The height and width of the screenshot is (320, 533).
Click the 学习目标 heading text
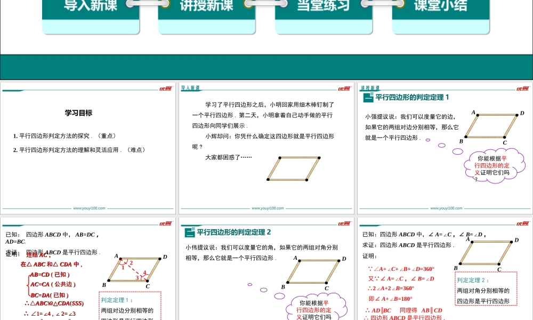tap(78, 113)
